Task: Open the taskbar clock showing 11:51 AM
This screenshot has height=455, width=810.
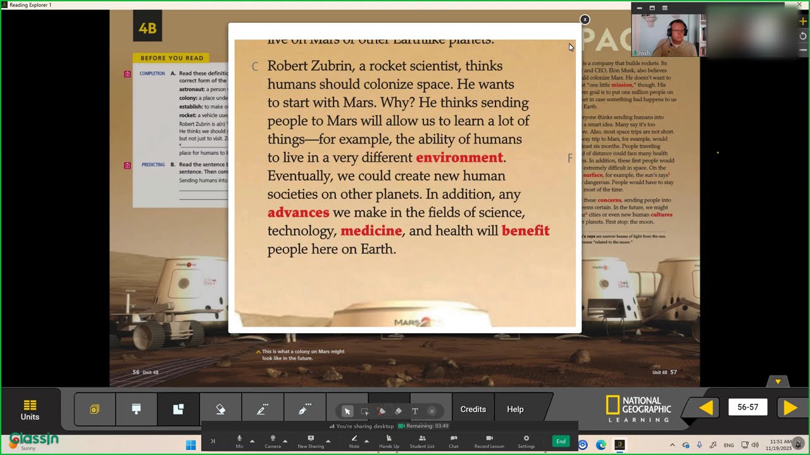Action: [x=778, y=445]
